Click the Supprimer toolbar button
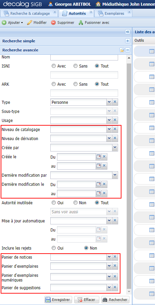155x305 pixels. point(63,23)
